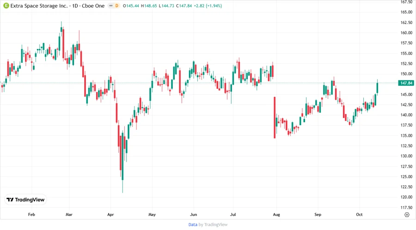Image resolution: width=416 pixels, height=230 pixels.
Task: Click the open value O145.44
Action: coord(131,6)
